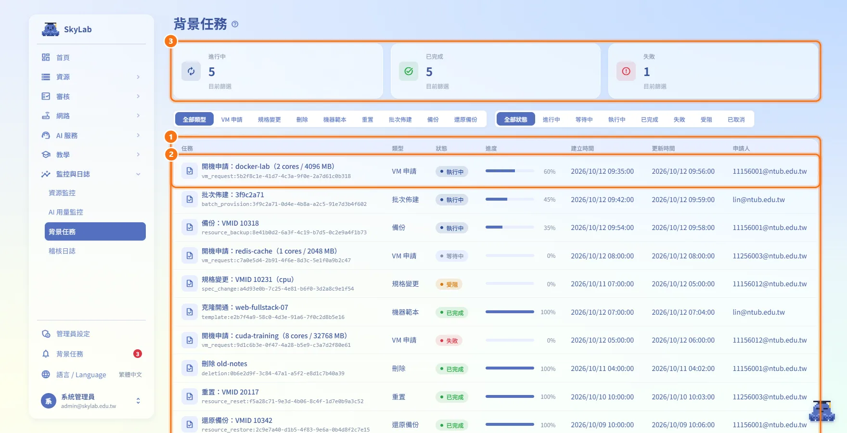Open AI 用量監控 in the sidebar

[66, 212]
